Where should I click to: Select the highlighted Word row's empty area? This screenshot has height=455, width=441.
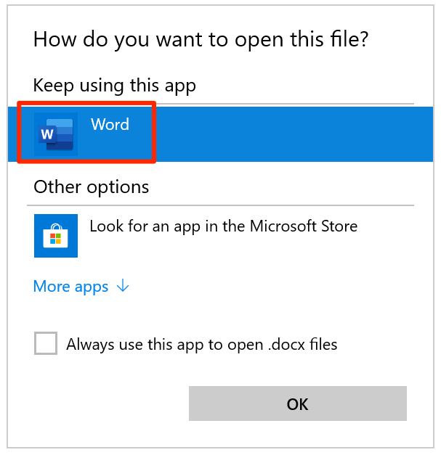point(291,134)
